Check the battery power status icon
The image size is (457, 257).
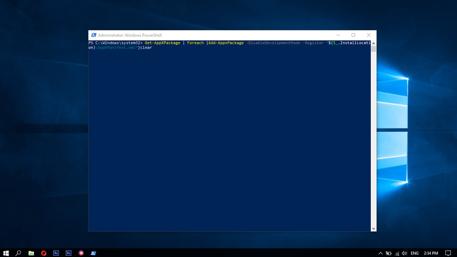(x=389, y=253)
